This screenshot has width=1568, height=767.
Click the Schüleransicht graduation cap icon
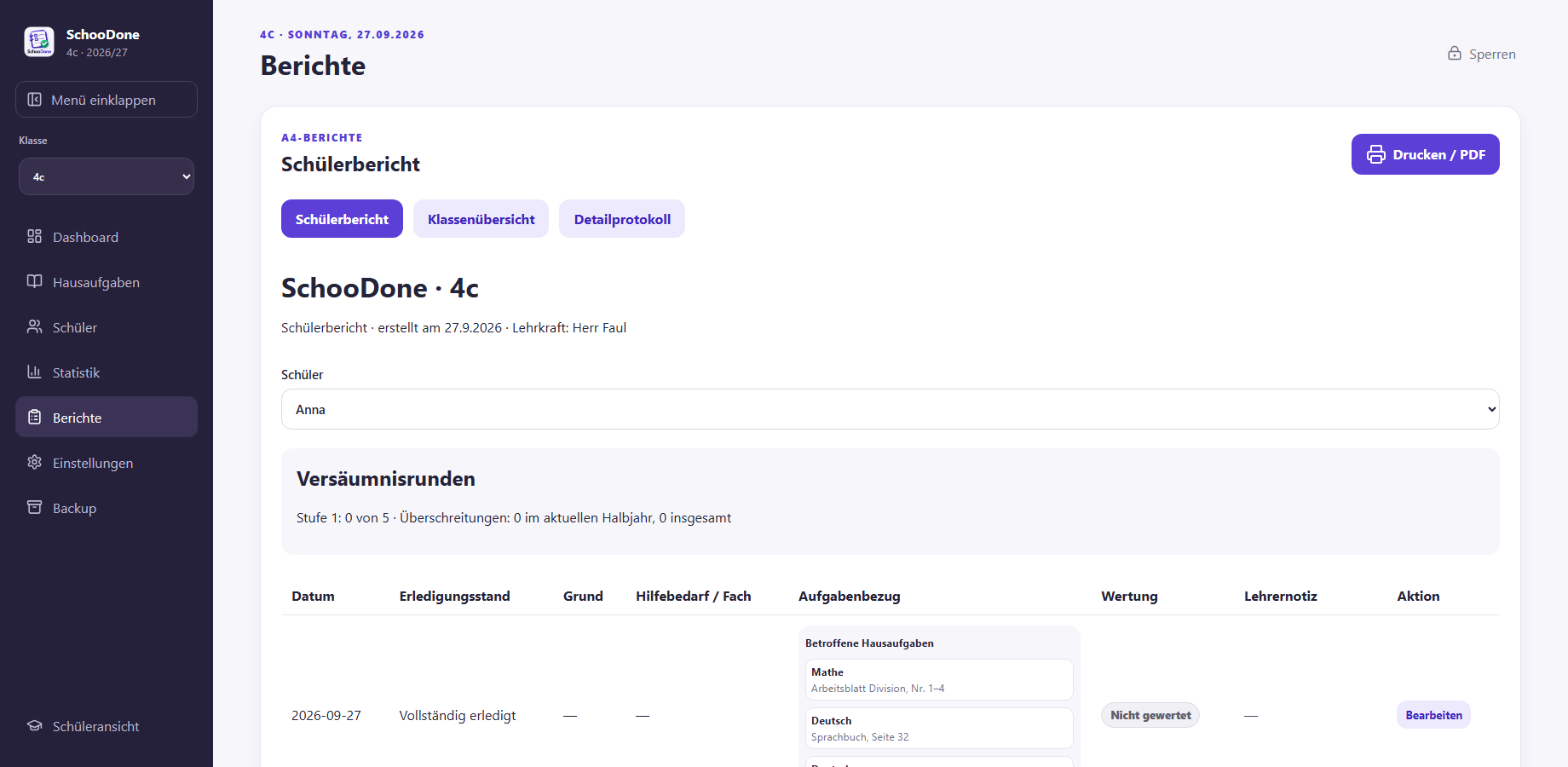tap(35, 725)
